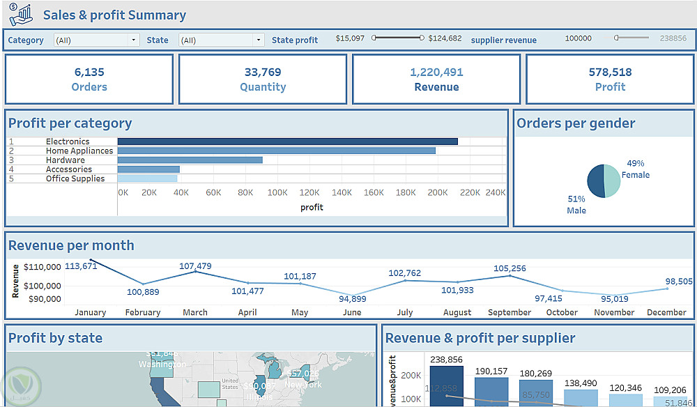The width and height of the screenshot is (697, 407).
Task: Click the 33,769 Quantity KPI card
Action: pyautogui.click(x=263, y=79)
